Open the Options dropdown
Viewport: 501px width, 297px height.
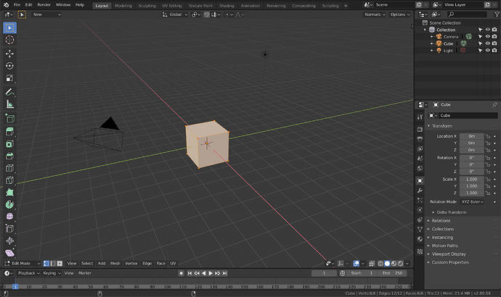pyautogui.click(x=400, y=14)
